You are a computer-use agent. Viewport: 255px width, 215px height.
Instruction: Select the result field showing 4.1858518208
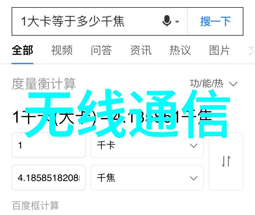[49, 178]
